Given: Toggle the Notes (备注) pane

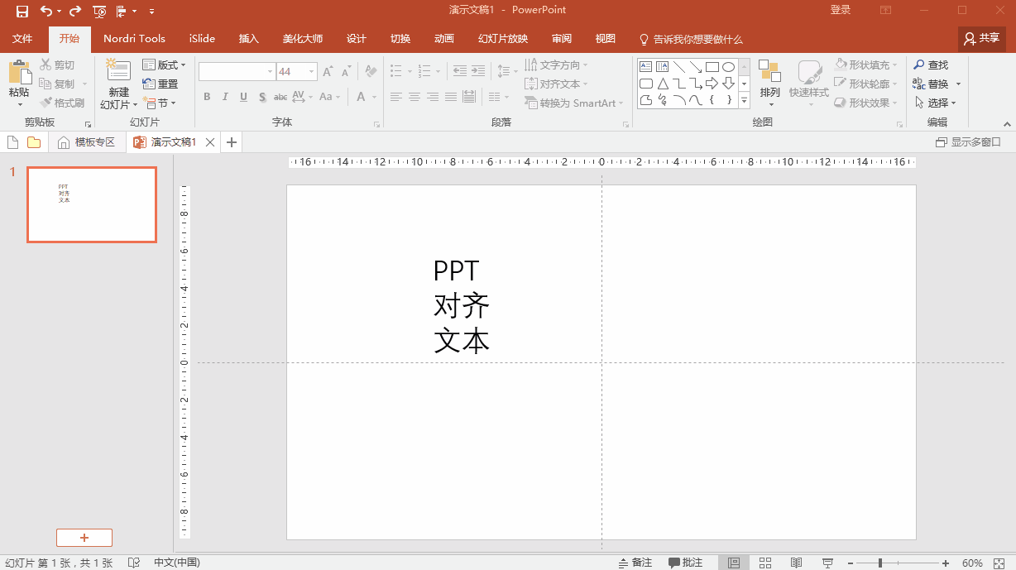Looking at the screenshot, I should click(635, 563).
